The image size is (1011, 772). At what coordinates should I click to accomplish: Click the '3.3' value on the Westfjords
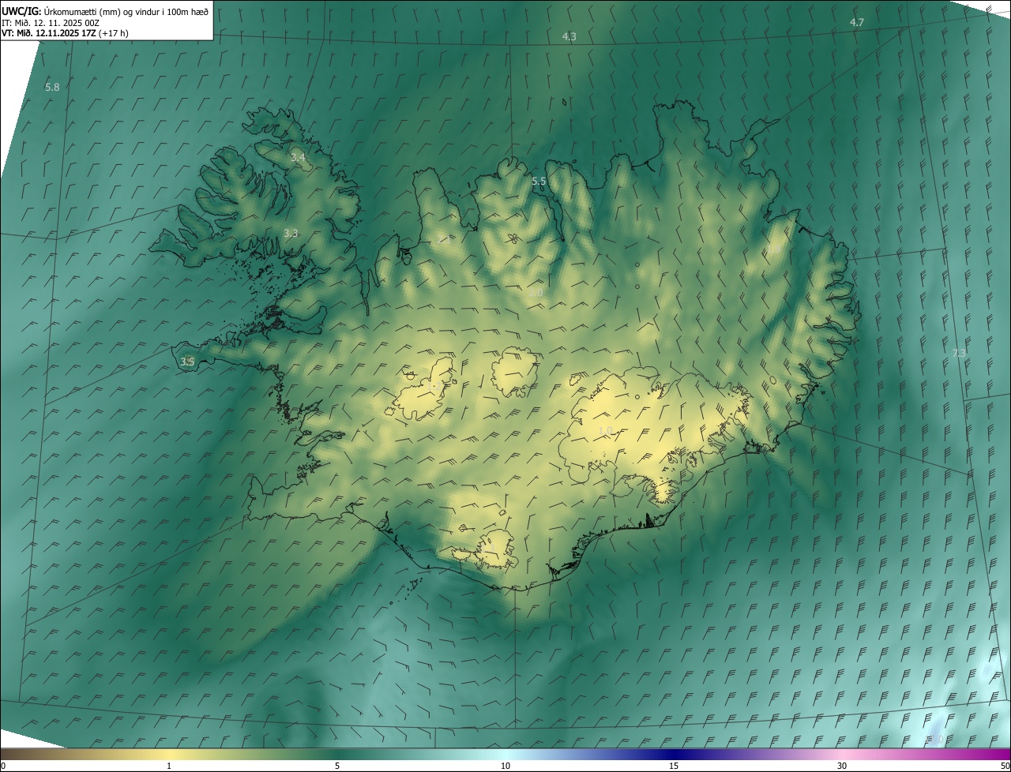(291, 233)
